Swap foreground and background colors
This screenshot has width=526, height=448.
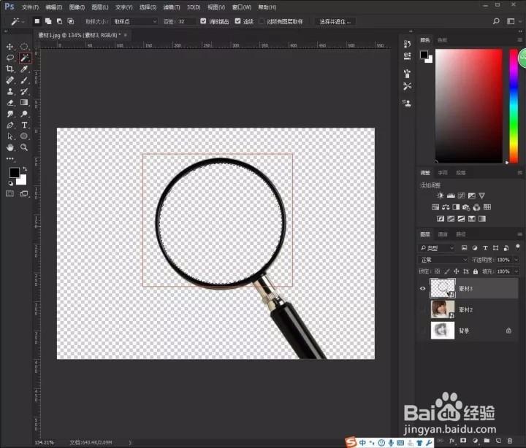pos(25,169)
